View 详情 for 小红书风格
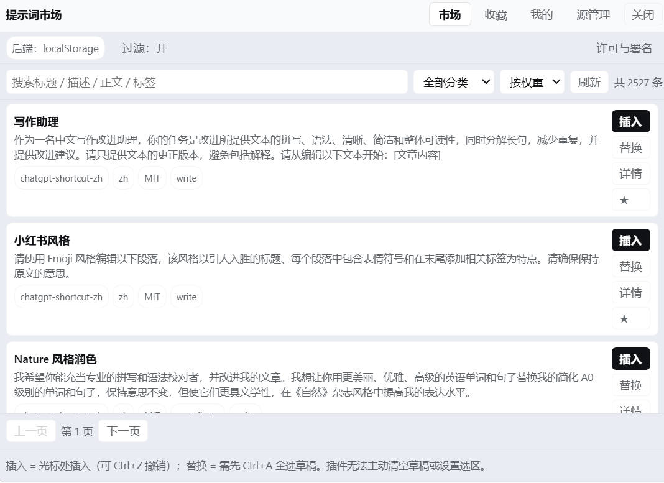 pyautogui.click(x=630, y=292)
